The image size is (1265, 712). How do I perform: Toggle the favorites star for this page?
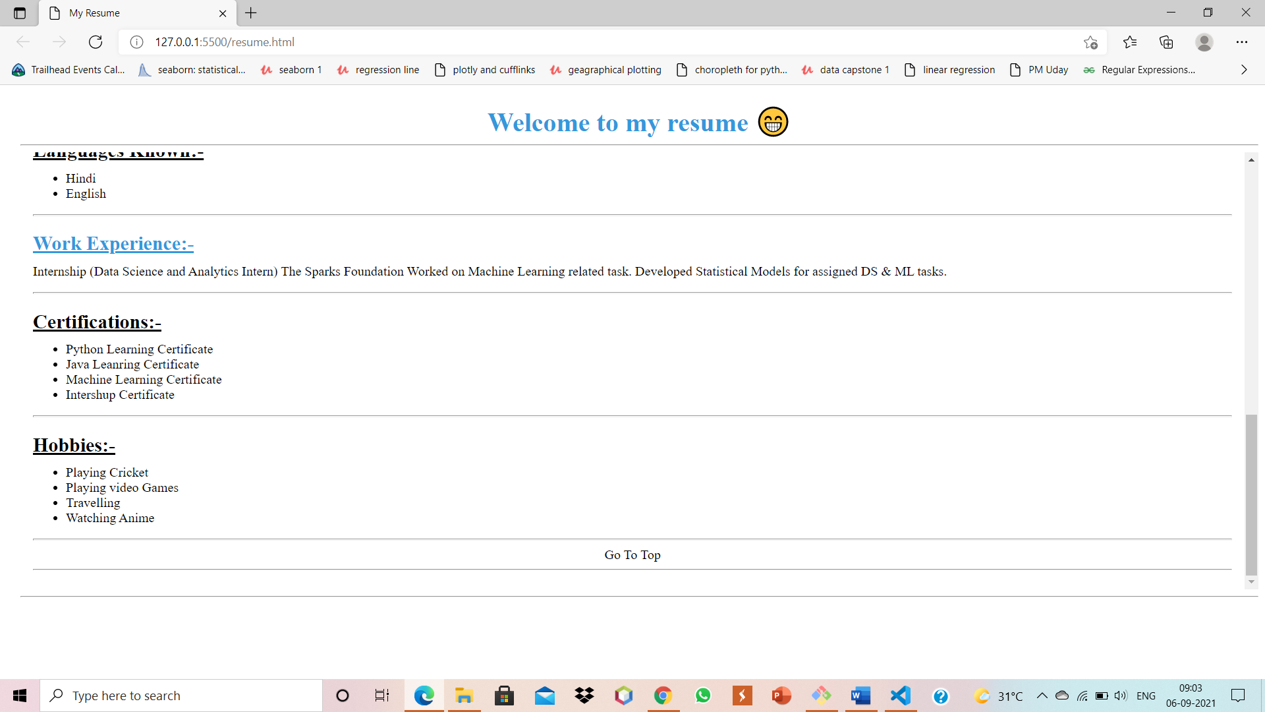pos(1091,42)
